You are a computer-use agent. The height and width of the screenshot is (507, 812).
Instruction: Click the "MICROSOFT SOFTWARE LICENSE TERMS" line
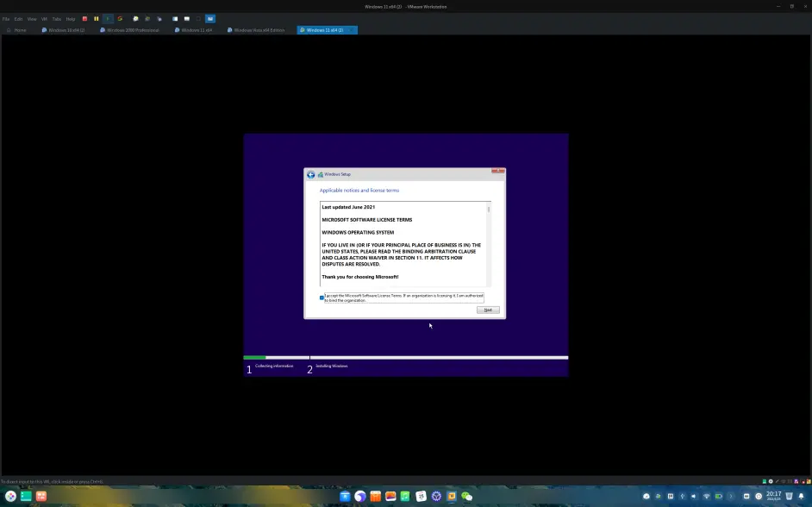(x=367, y=220)
